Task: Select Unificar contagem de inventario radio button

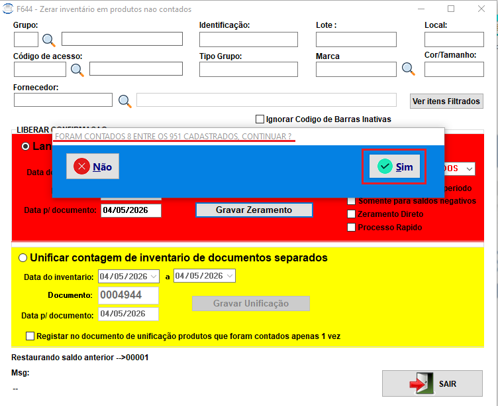Action: 23,257
